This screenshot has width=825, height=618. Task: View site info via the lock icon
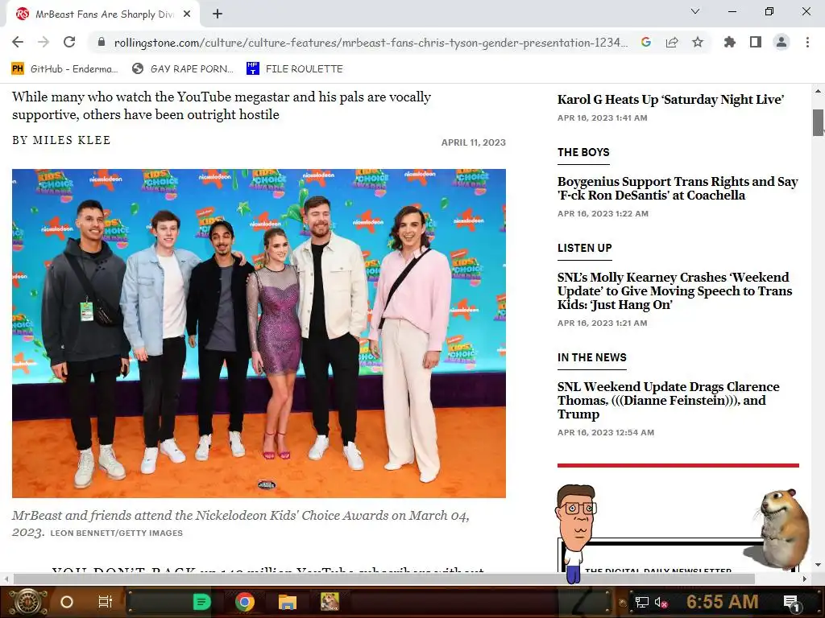[102, 43]
